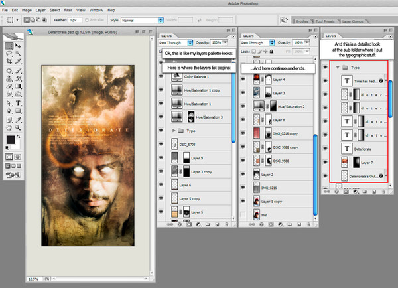Swap foreground and background colors
This screenshot has height=288, width=398.
pyautogui.click(x=19, y=137)
